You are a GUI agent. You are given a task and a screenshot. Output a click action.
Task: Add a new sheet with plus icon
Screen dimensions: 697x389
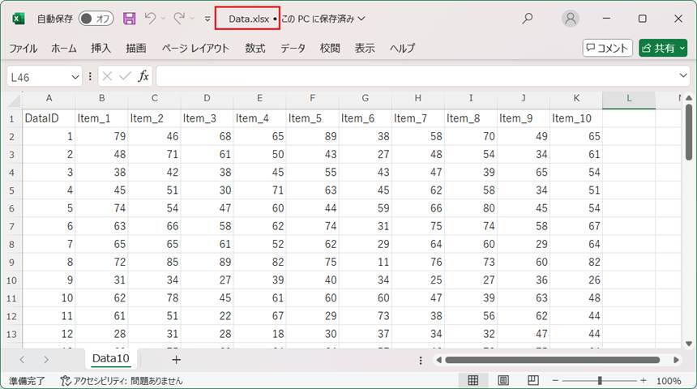pyautogui.click(x=176, y=359)
